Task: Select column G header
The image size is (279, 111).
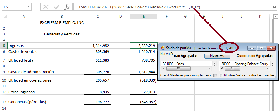Action: [185, 17]
